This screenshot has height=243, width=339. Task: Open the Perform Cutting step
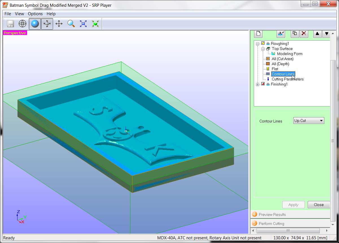point(290,224)
